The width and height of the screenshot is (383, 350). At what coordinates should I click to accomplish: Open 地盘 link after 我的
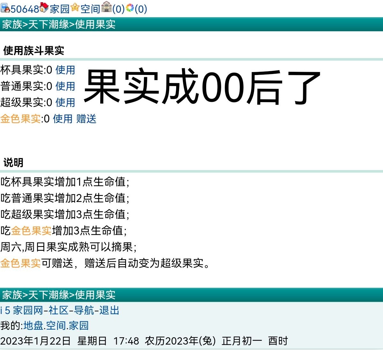pos(33,325)
